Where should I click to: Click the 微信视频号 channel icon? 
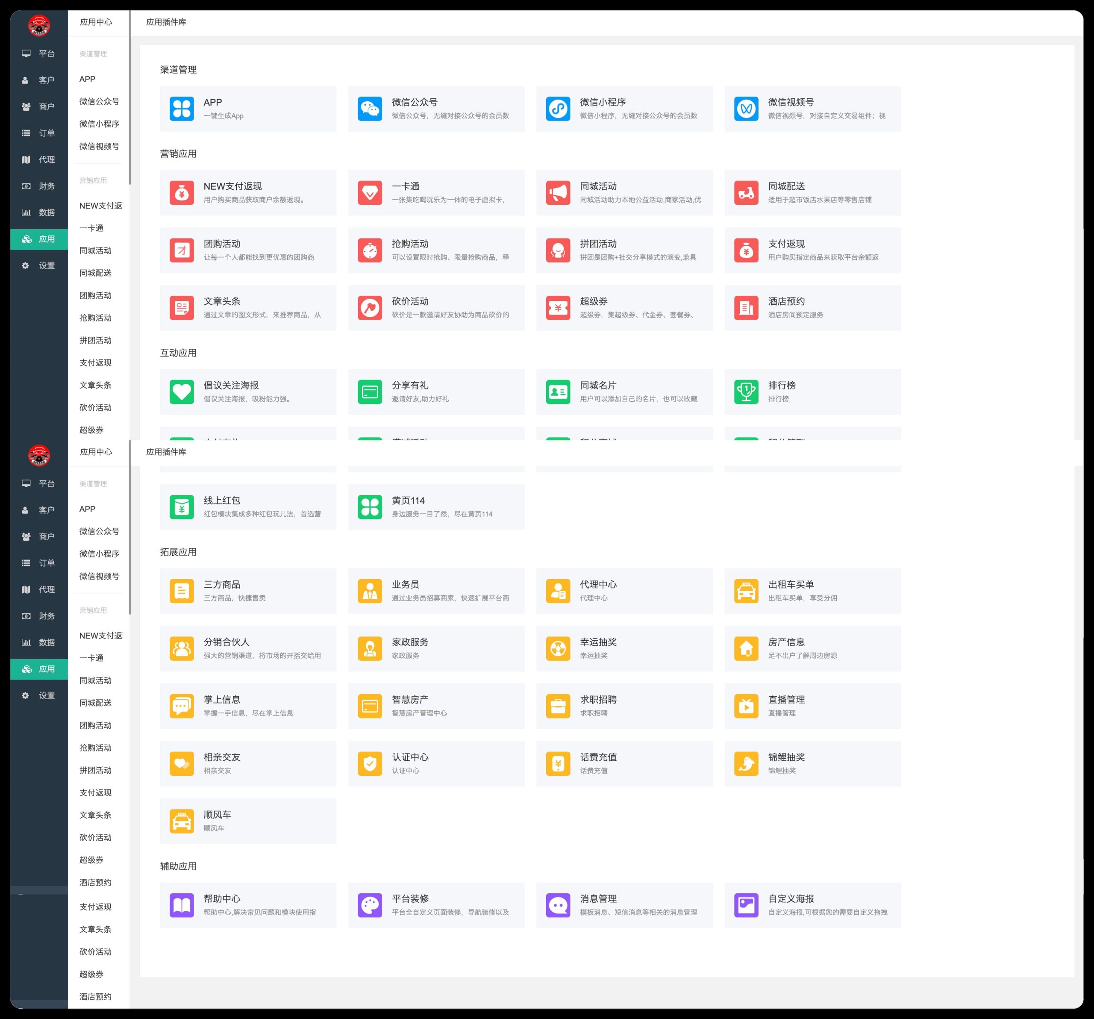tap(746, 109)
